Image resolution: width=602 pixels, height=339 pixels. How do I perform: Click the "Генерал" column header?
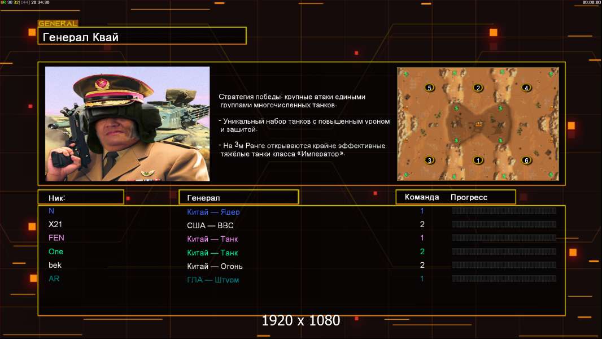coord(238,197)
